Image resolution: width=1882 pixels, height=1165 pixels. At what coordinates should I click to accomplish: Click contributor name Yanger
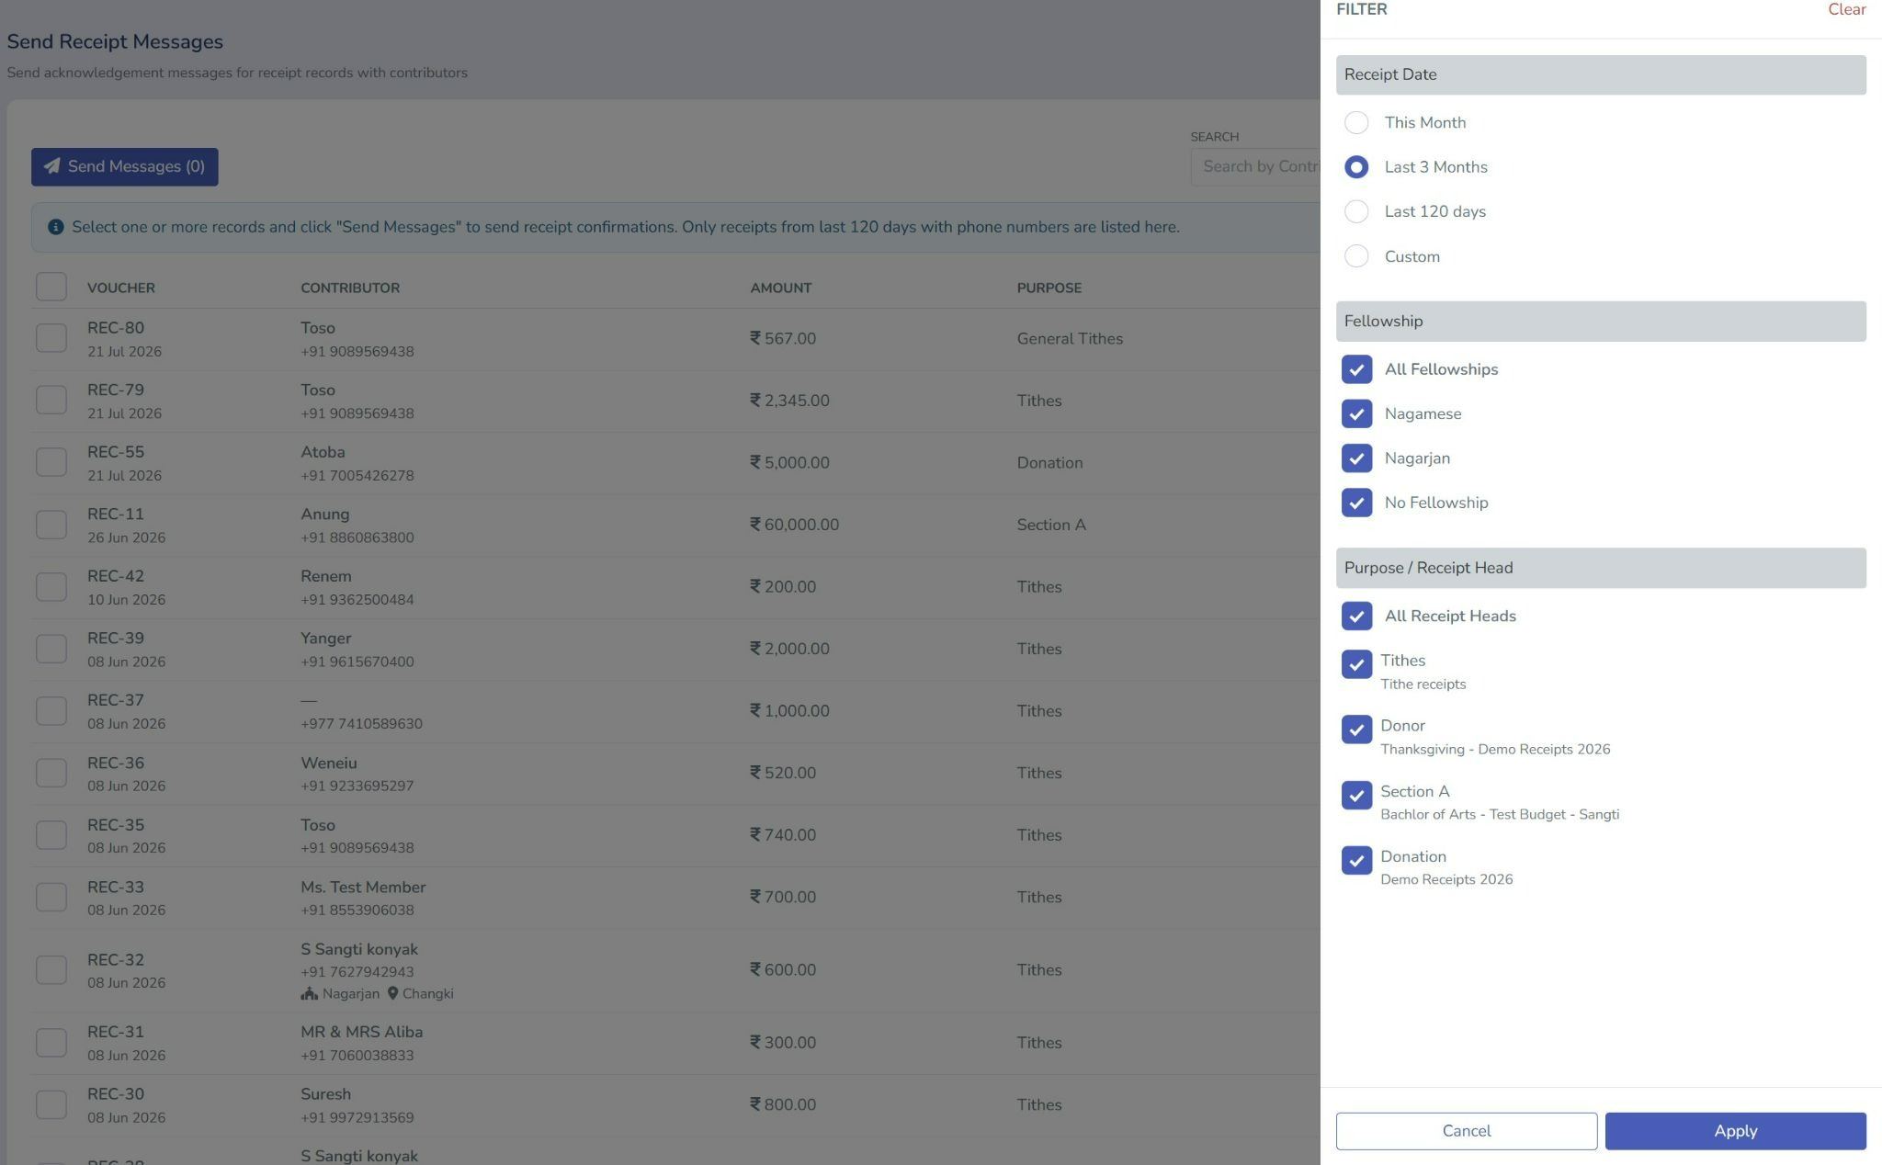[326, 639]
